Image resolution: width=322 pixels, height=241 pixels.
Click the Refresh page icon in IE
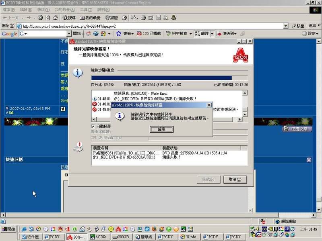tap(47, 18)
